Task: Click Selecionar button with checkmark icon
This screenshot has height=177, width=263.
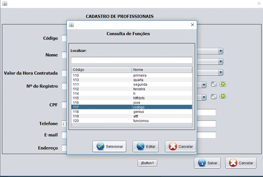Action: pos(109,146)
